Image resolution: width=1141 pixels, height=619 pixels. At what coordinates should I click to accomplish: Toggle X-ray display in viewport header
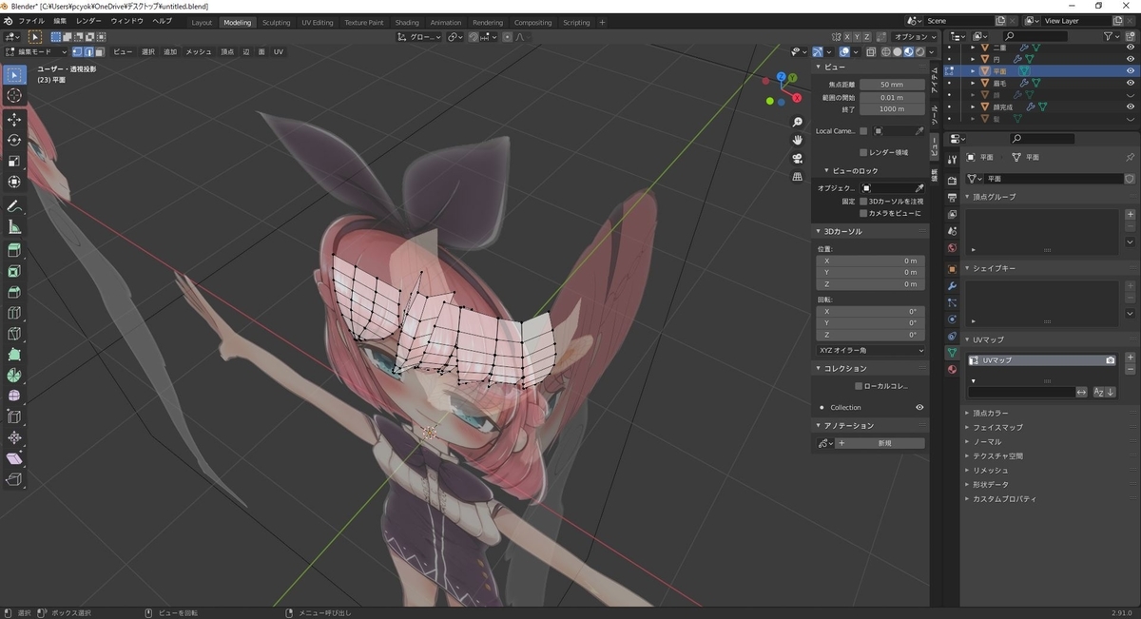870,51
